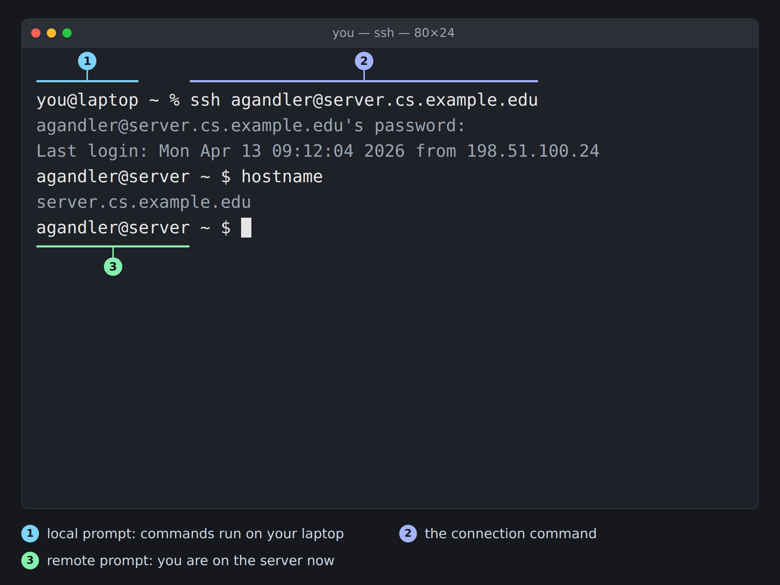780x585 pixels.
Task: Click the password prompt line
Action: tap(251, 126)
